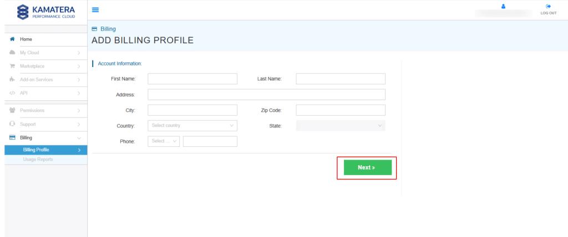Focus the Phone number input field

point(210,141)
